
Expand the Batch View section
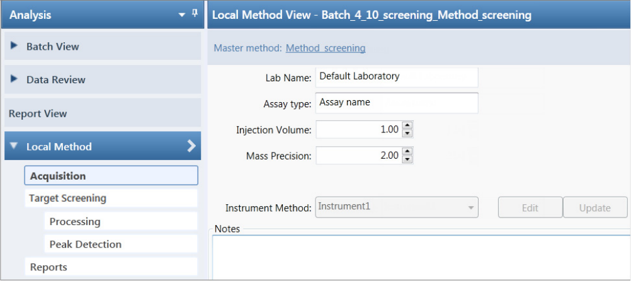(14, 46)
